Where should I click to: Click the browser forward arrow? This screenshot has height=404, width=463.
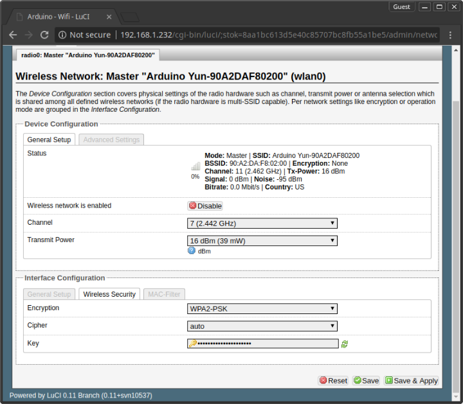(29, 35)
